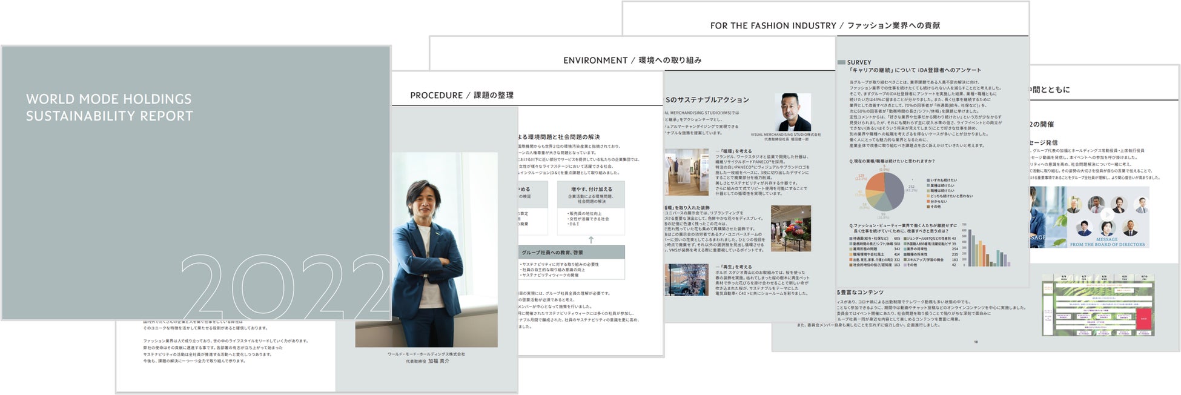The width and height of the screenshot is (1181, 395).
Task: Click the VISUAL MERCHANDISING STUDIO president portrait
Action: (x=793, y=112)
